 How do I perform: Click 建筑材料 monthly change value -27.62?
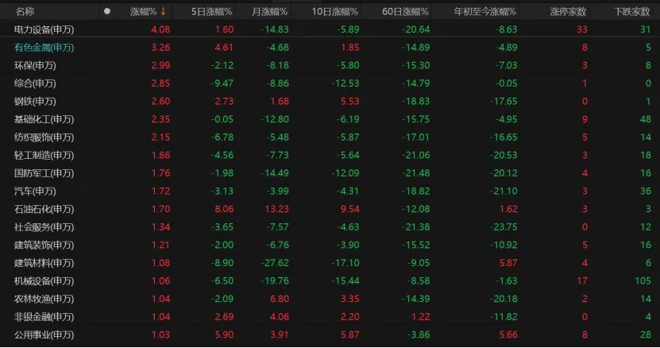[275, 263]
